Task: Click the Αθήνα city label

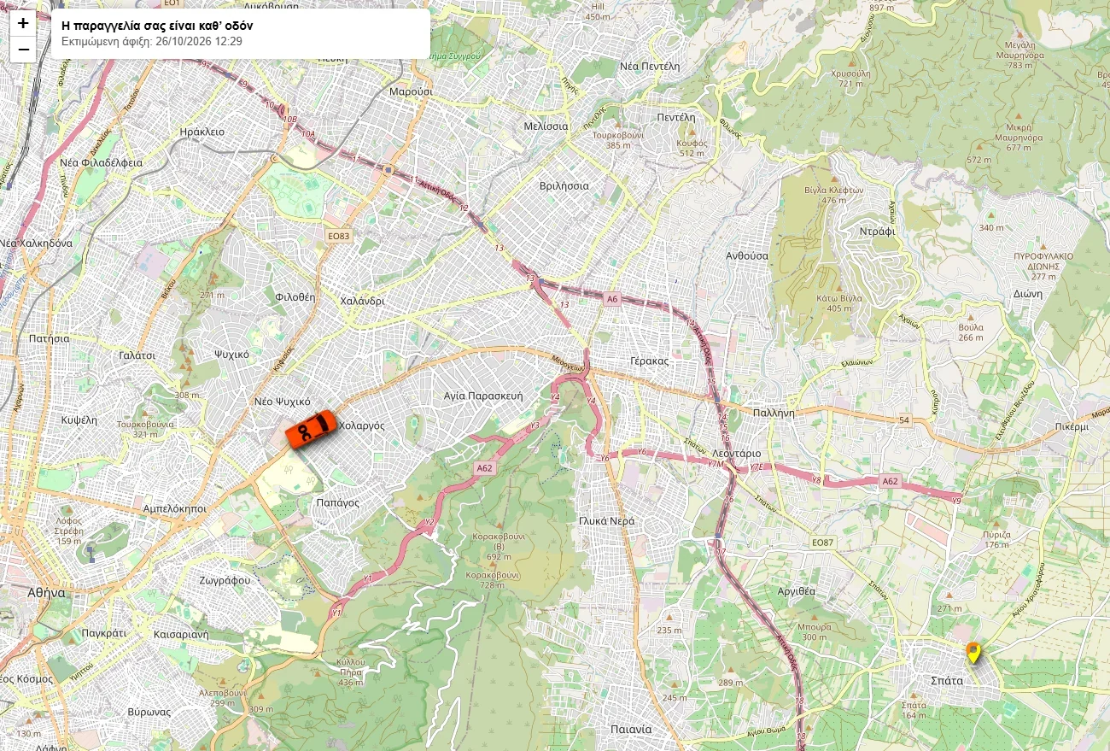Action: 45,592
